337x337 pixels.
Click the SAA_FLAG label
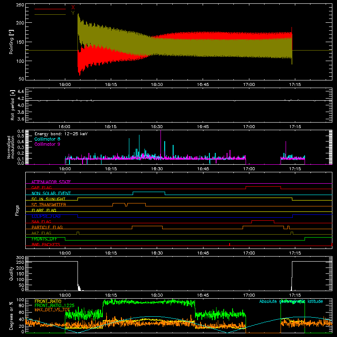point(41,222)
